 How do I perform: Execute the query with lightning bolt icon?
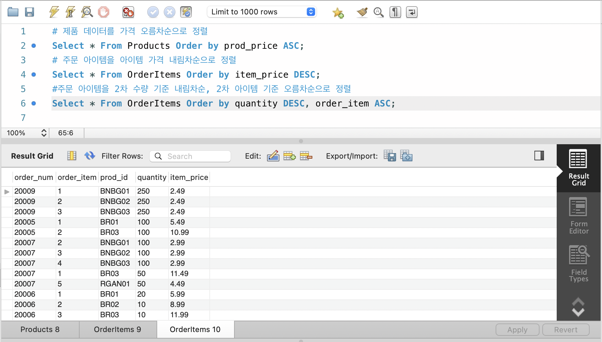coord(54,12)
